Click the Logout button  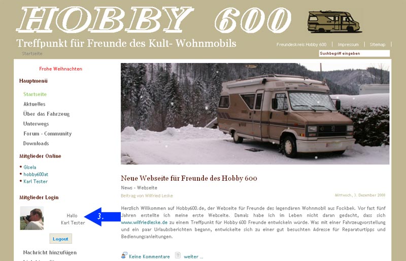pyautogui.click(x=60, y=239)
